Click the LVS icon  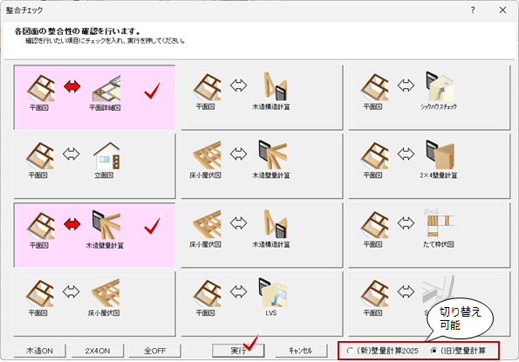tap(273, 292)
